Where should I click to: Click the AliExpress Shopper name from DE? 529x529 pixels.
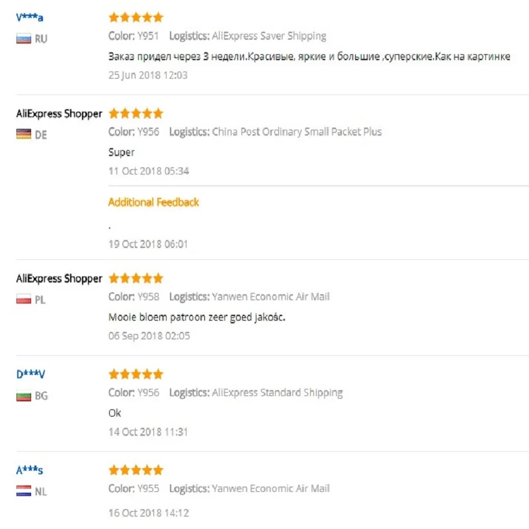59,114
